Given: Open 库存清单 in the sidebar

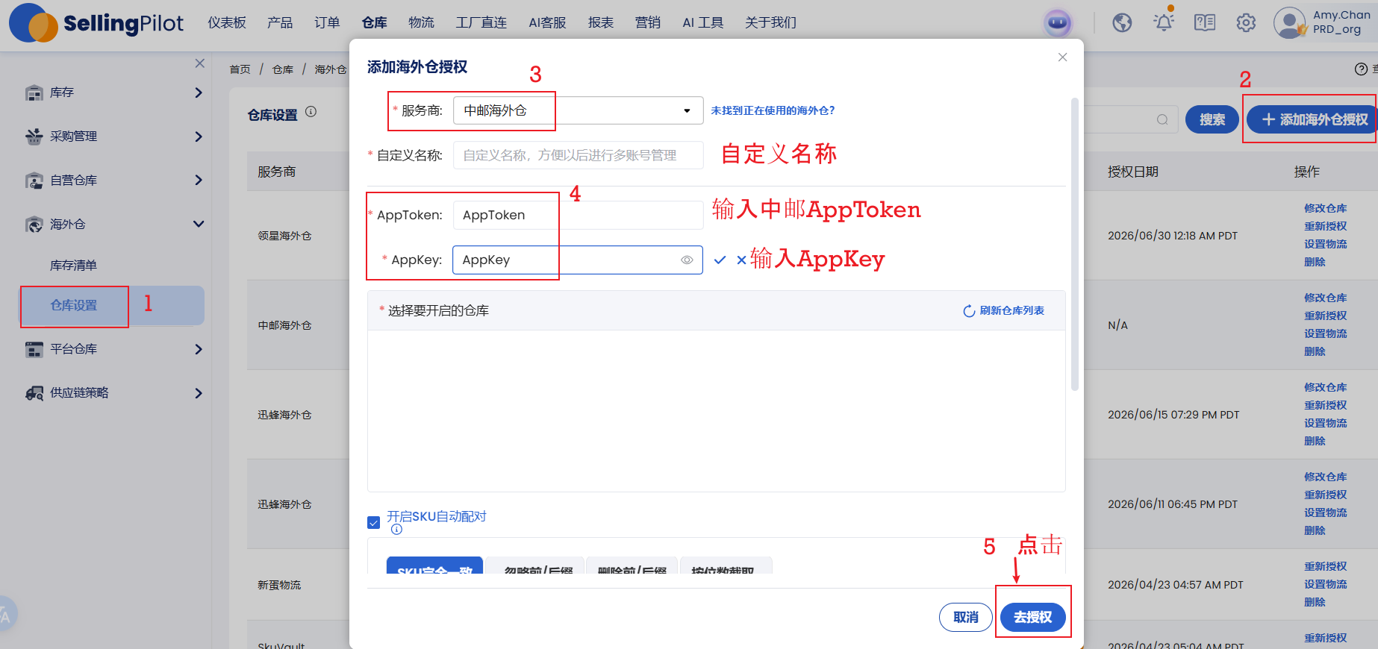Looking at the screenshot, I should (73, 266).
